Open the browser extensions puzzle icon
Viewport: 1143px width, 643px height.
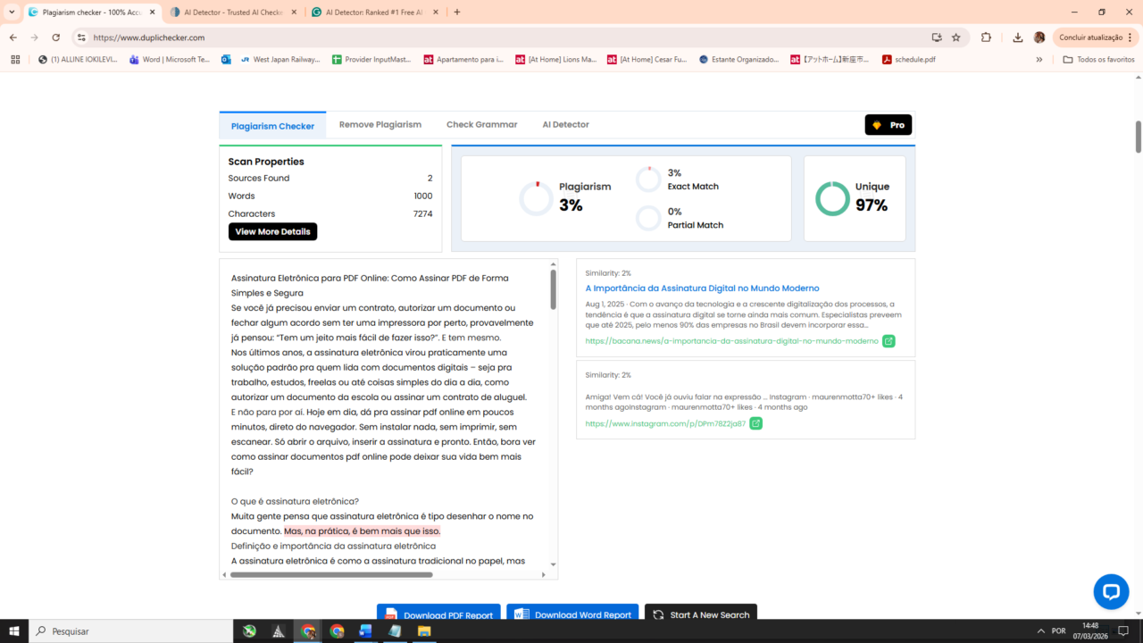(986, 38)
